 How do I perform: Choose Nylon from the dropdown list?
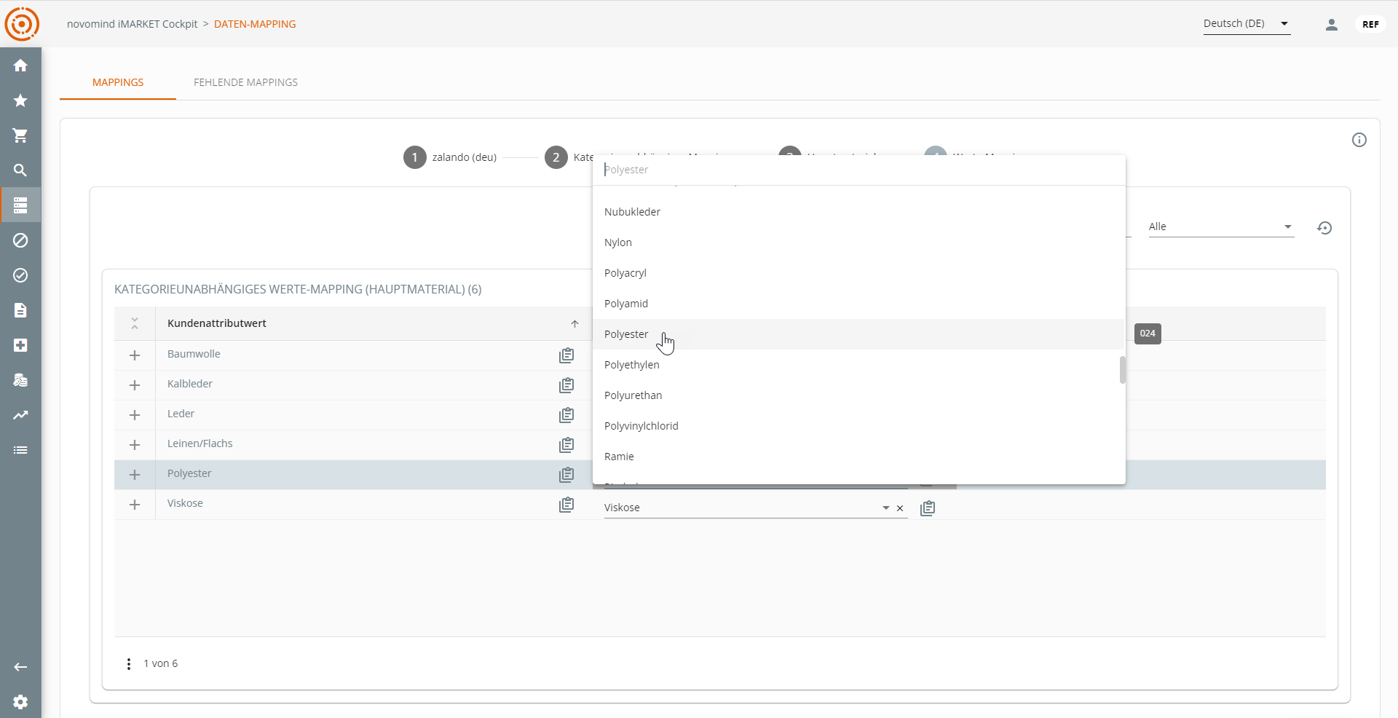coord(859,242)
